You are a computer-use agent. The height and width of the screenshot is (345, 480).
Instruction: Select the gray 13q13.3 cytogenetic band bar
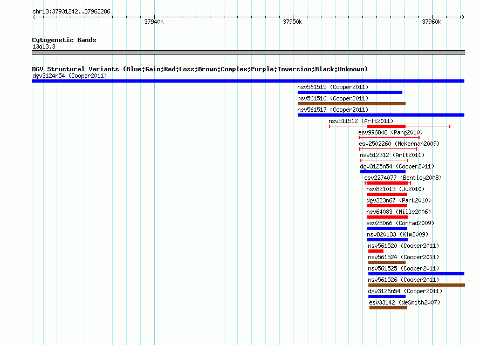(x=248, y=52)
